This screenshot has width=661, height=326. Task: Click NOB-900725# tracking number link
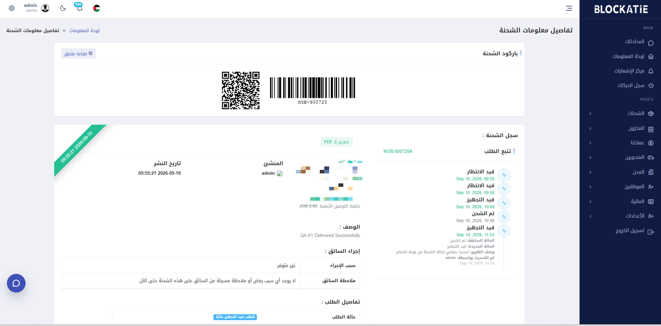coord(398,151)
